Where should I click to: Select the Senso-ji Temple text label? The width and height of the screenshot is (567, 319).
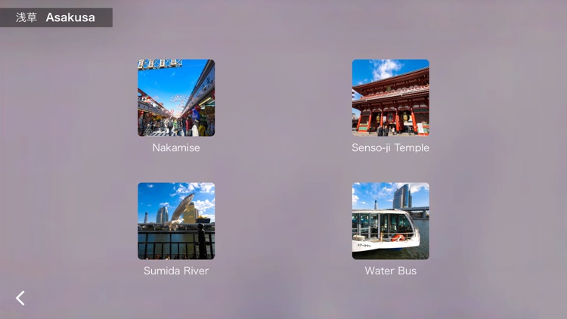click(x=391, y=147)
